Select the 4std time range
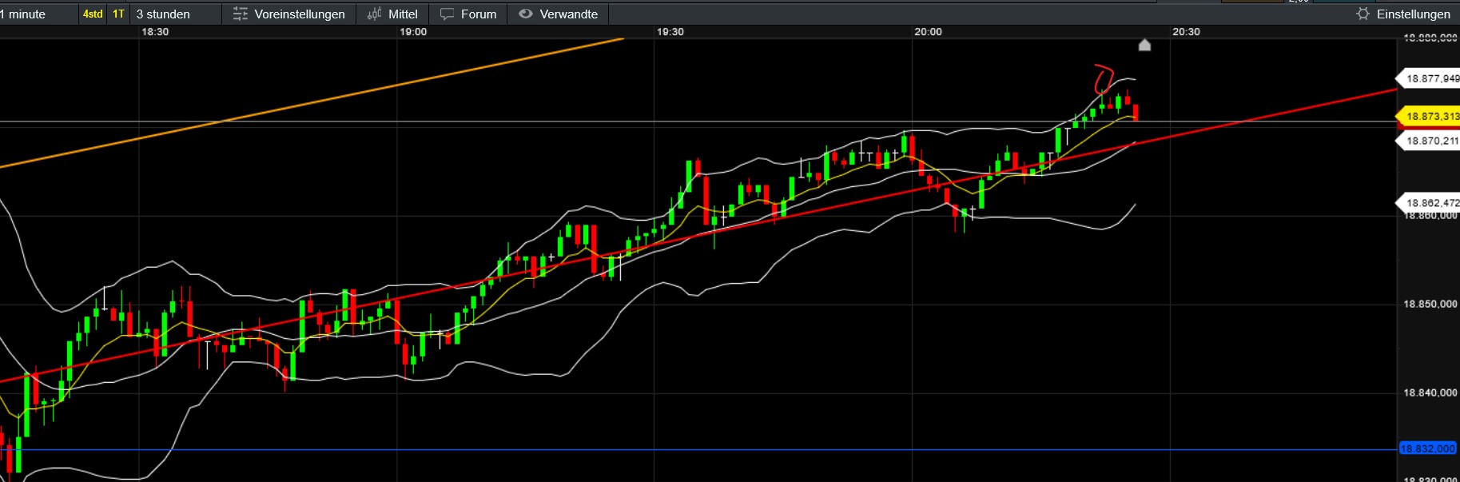This screenshot has width=1460, height=482. 93,14
